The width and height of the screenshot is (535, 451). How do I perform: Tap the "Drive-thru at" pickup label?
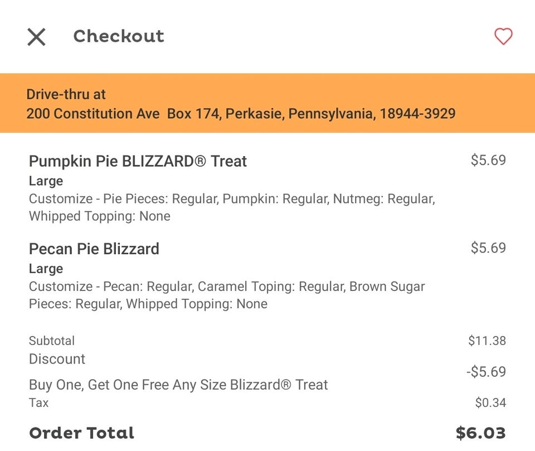pyautogui.click(x=66, y=94)
